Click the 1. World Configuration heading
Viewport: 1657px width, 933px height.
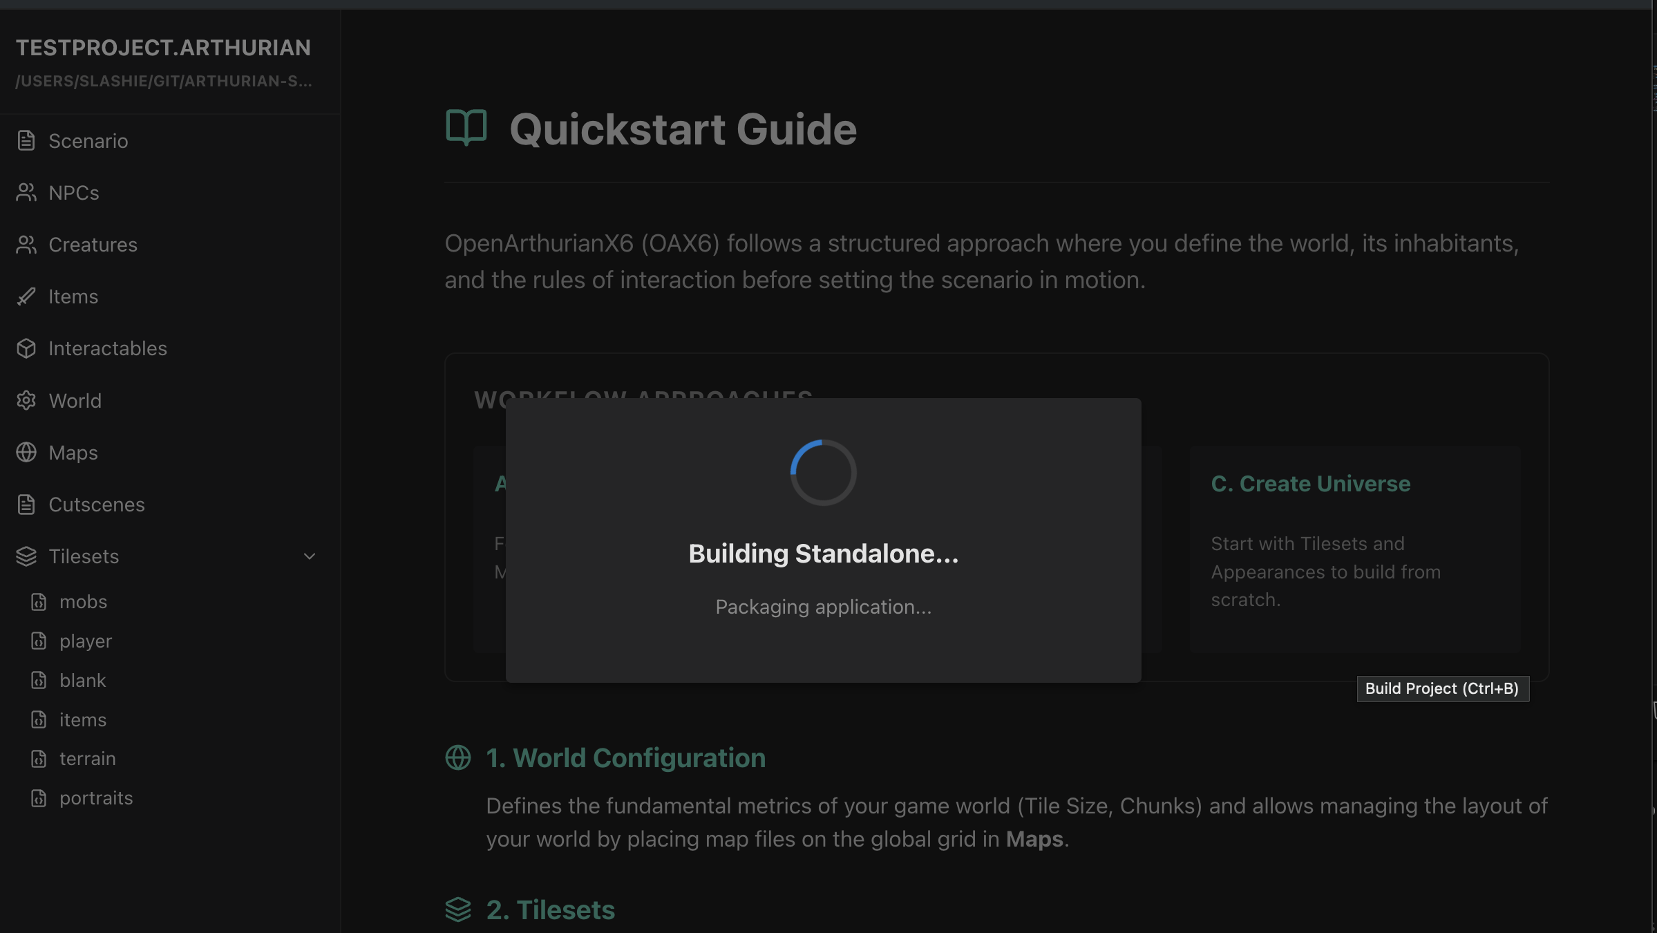626,758
